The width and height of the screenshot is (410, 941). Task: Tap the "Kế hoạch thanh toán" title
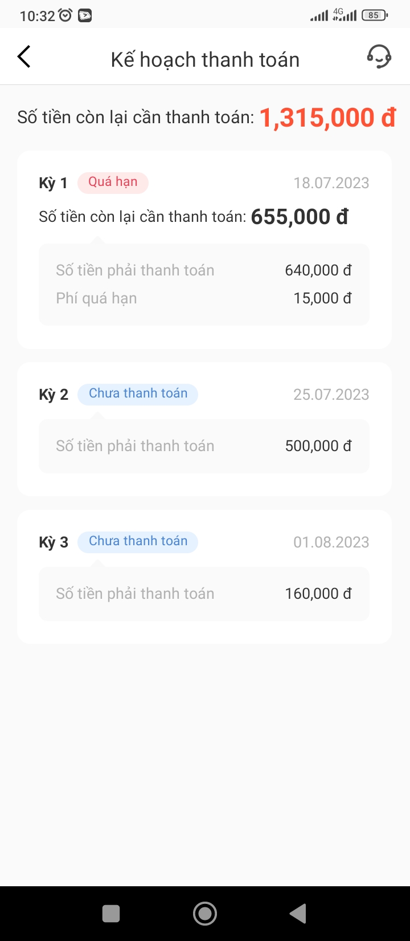205,60
